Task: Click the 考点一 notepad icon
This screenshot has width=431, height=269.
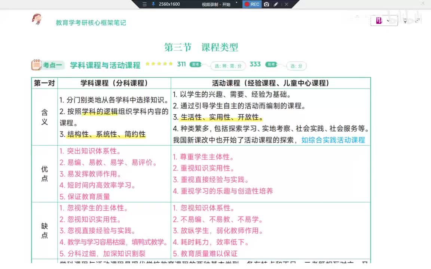Action: [x=36, y=65]
